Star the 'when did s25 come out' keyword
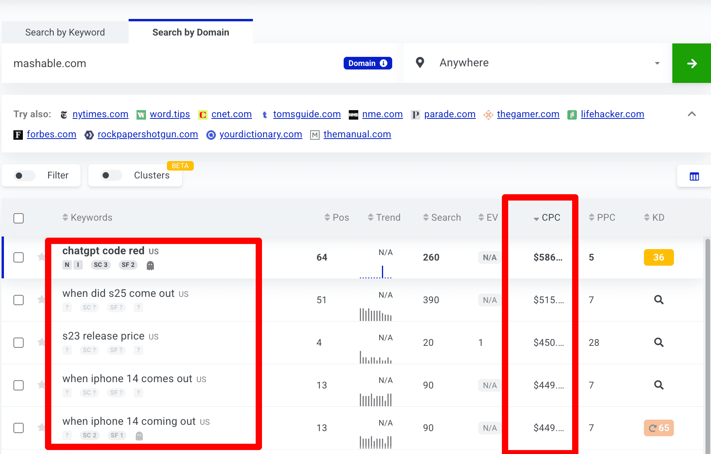 [x=41, y=300]
